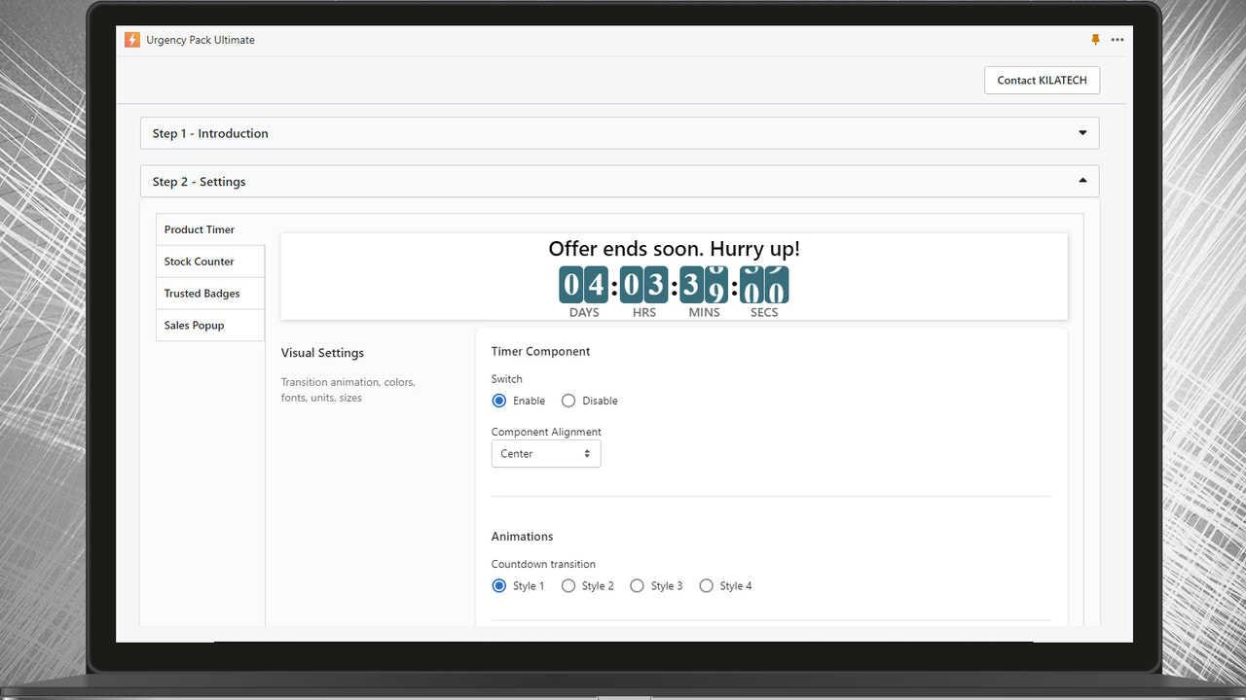Open the three-dot overflow menu

1117,40
